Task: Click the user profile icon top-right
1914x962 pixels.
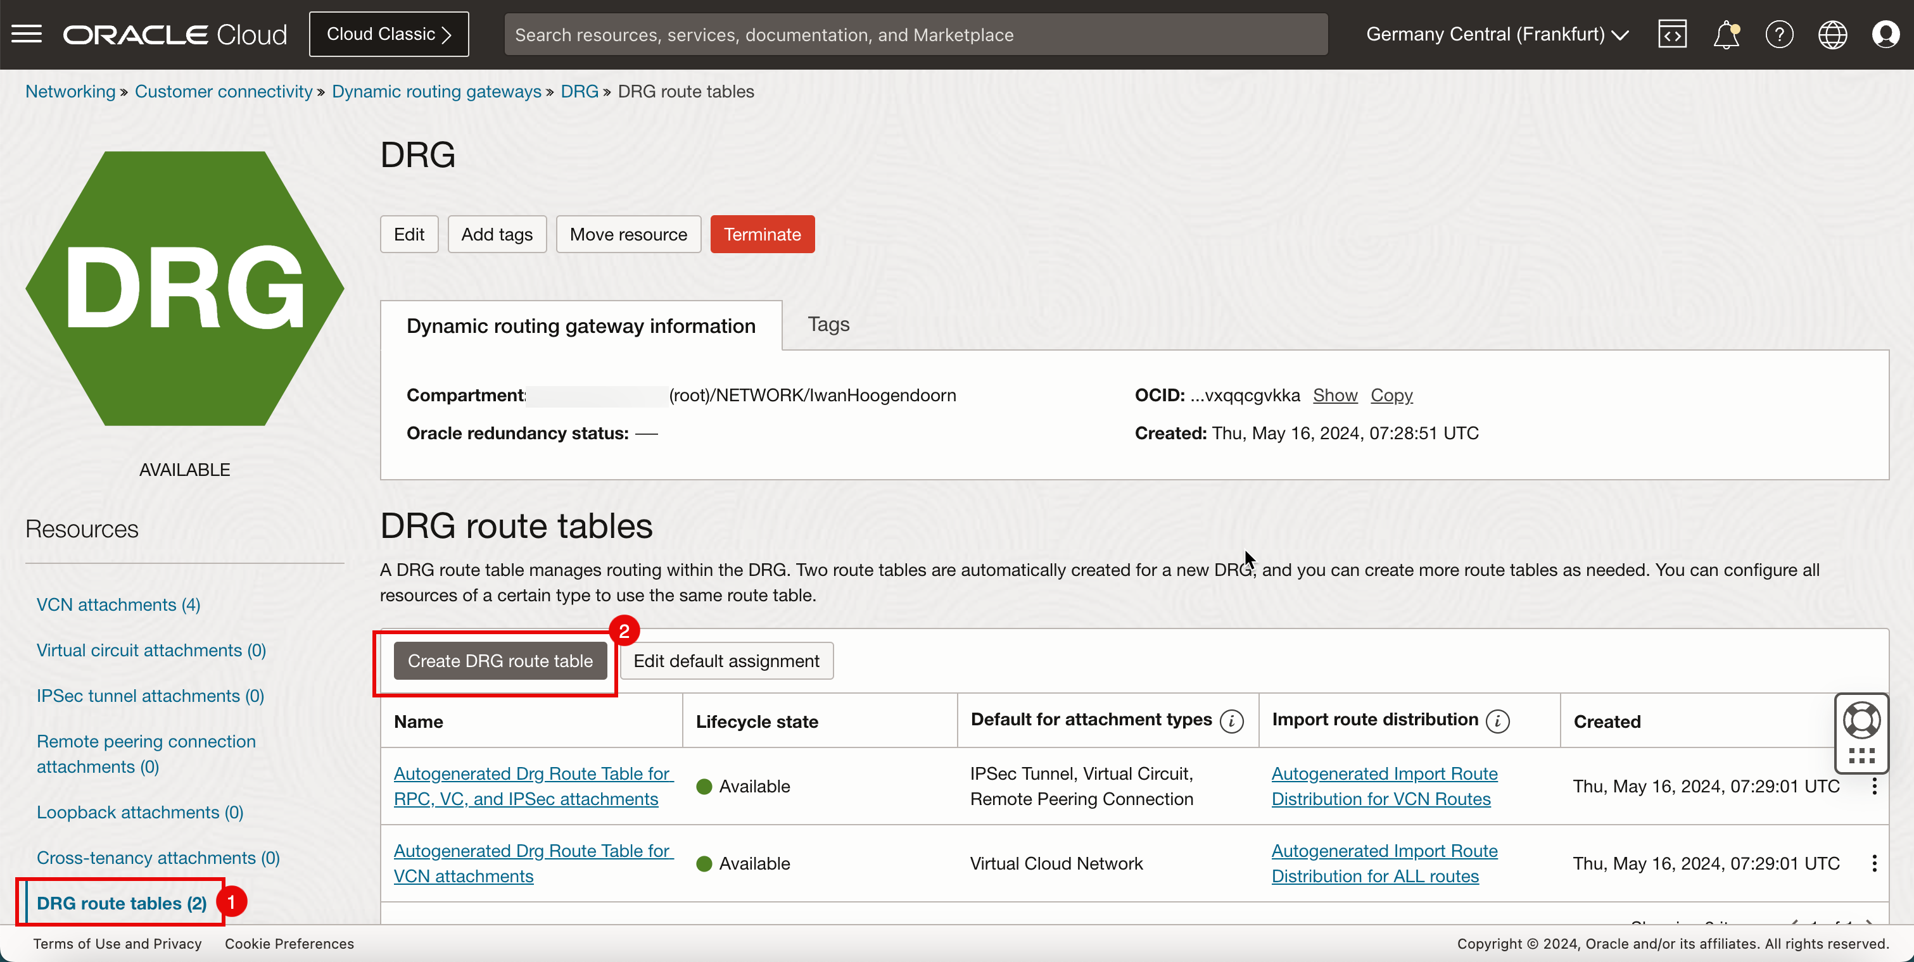Action: click(1885, 34)
